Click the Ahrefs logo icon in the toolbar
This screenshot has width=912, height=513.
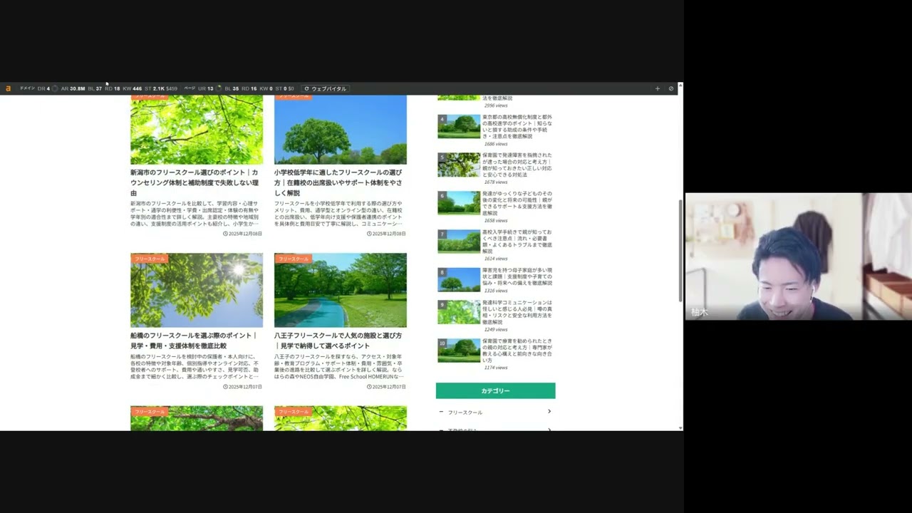click(9, 89)
